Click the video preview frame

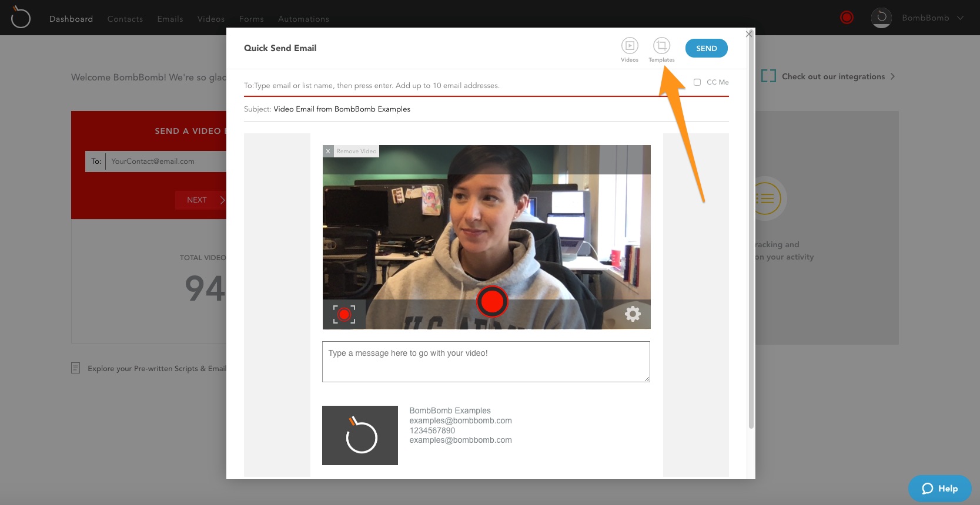(x=487, y=237)
